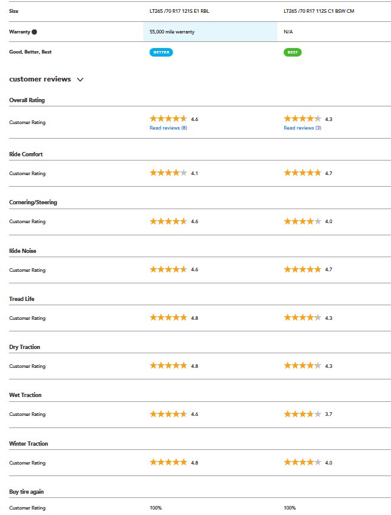Viewport: 391px width, 515px height.
Task: Click Wet Traction 3.7 star rating
Action: click(x=302, y=414)
